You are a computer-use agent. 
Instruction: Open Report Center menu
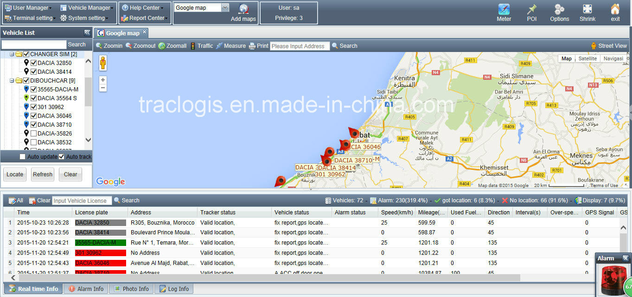point(145,18)
